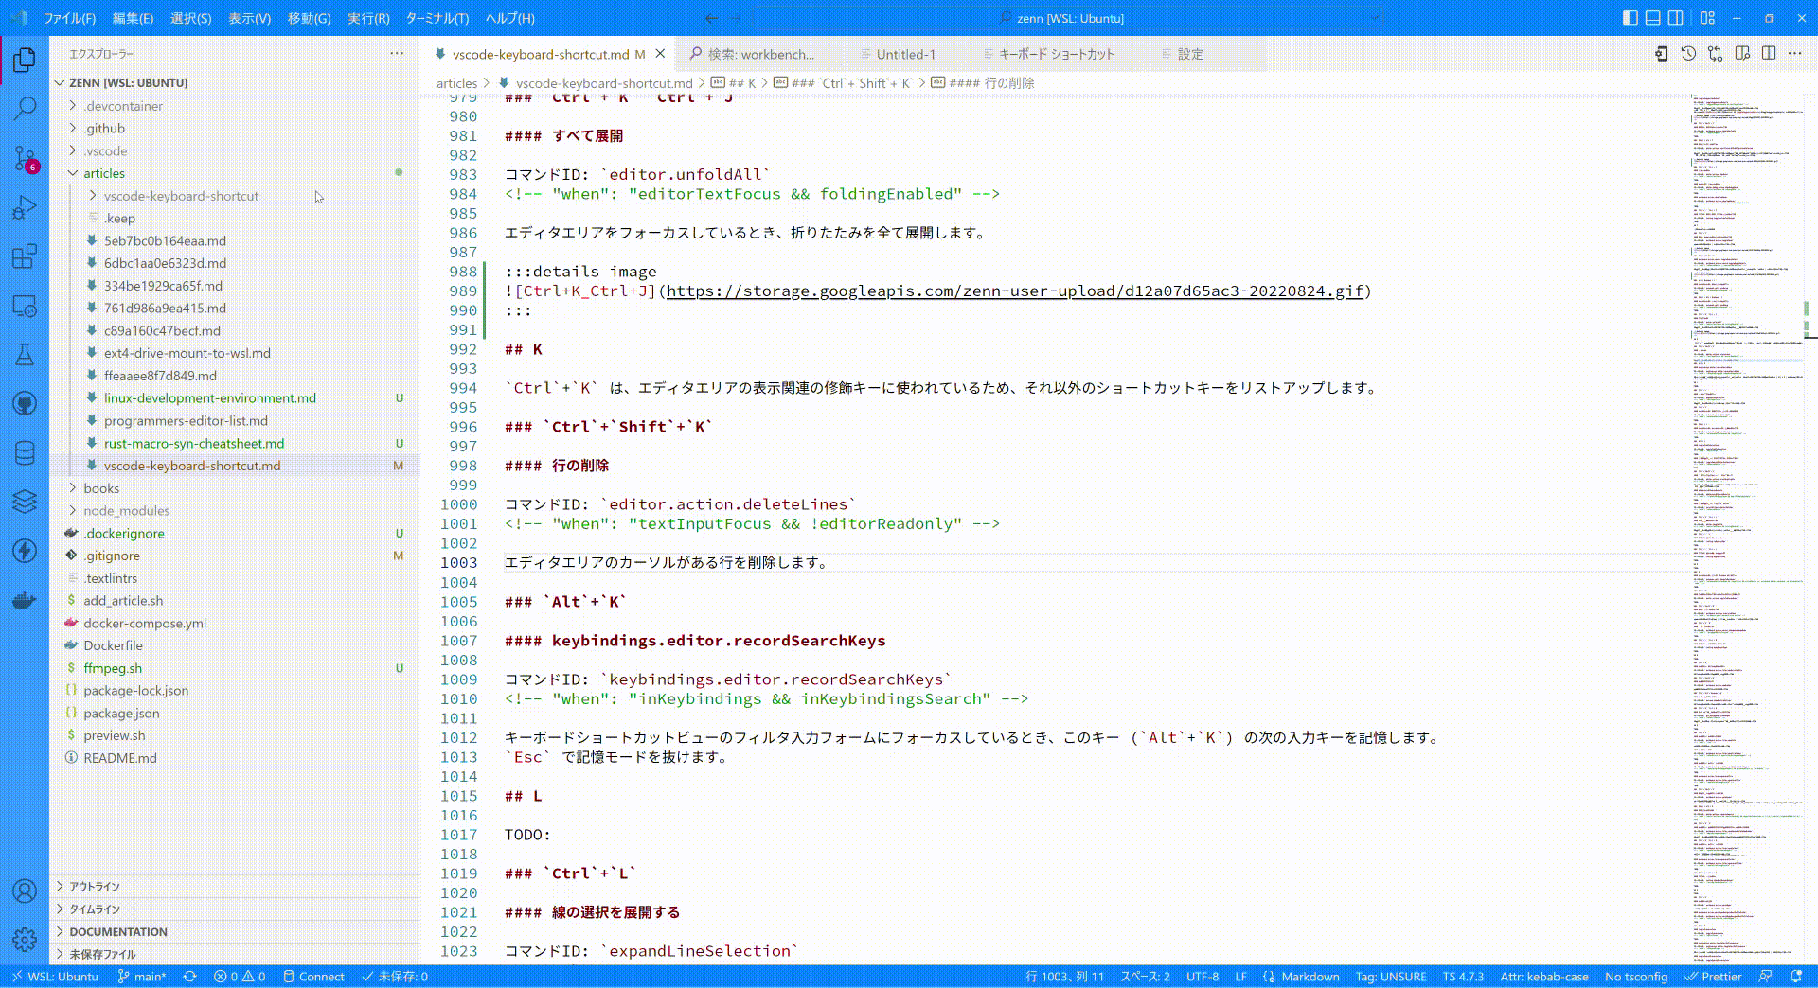Viewport: 1818px width, 988px height.
Task: Click the sync changes status bar icon
Action: click(190, 977)
